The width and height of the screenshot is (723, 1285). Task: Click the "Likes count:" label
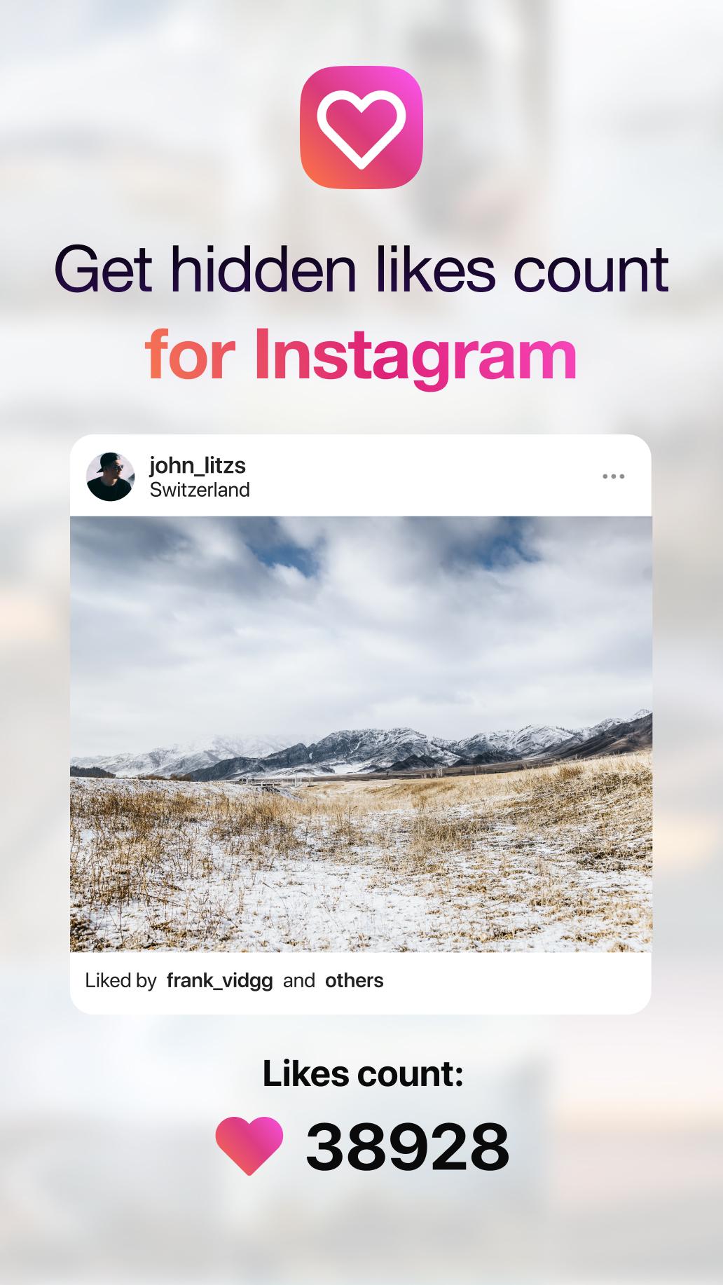coord(363,1073)
